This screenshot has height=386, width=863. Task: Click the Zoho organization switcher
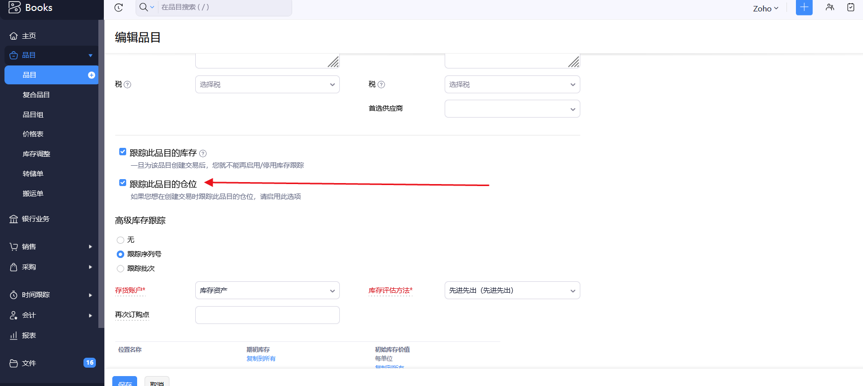[765, 8]
